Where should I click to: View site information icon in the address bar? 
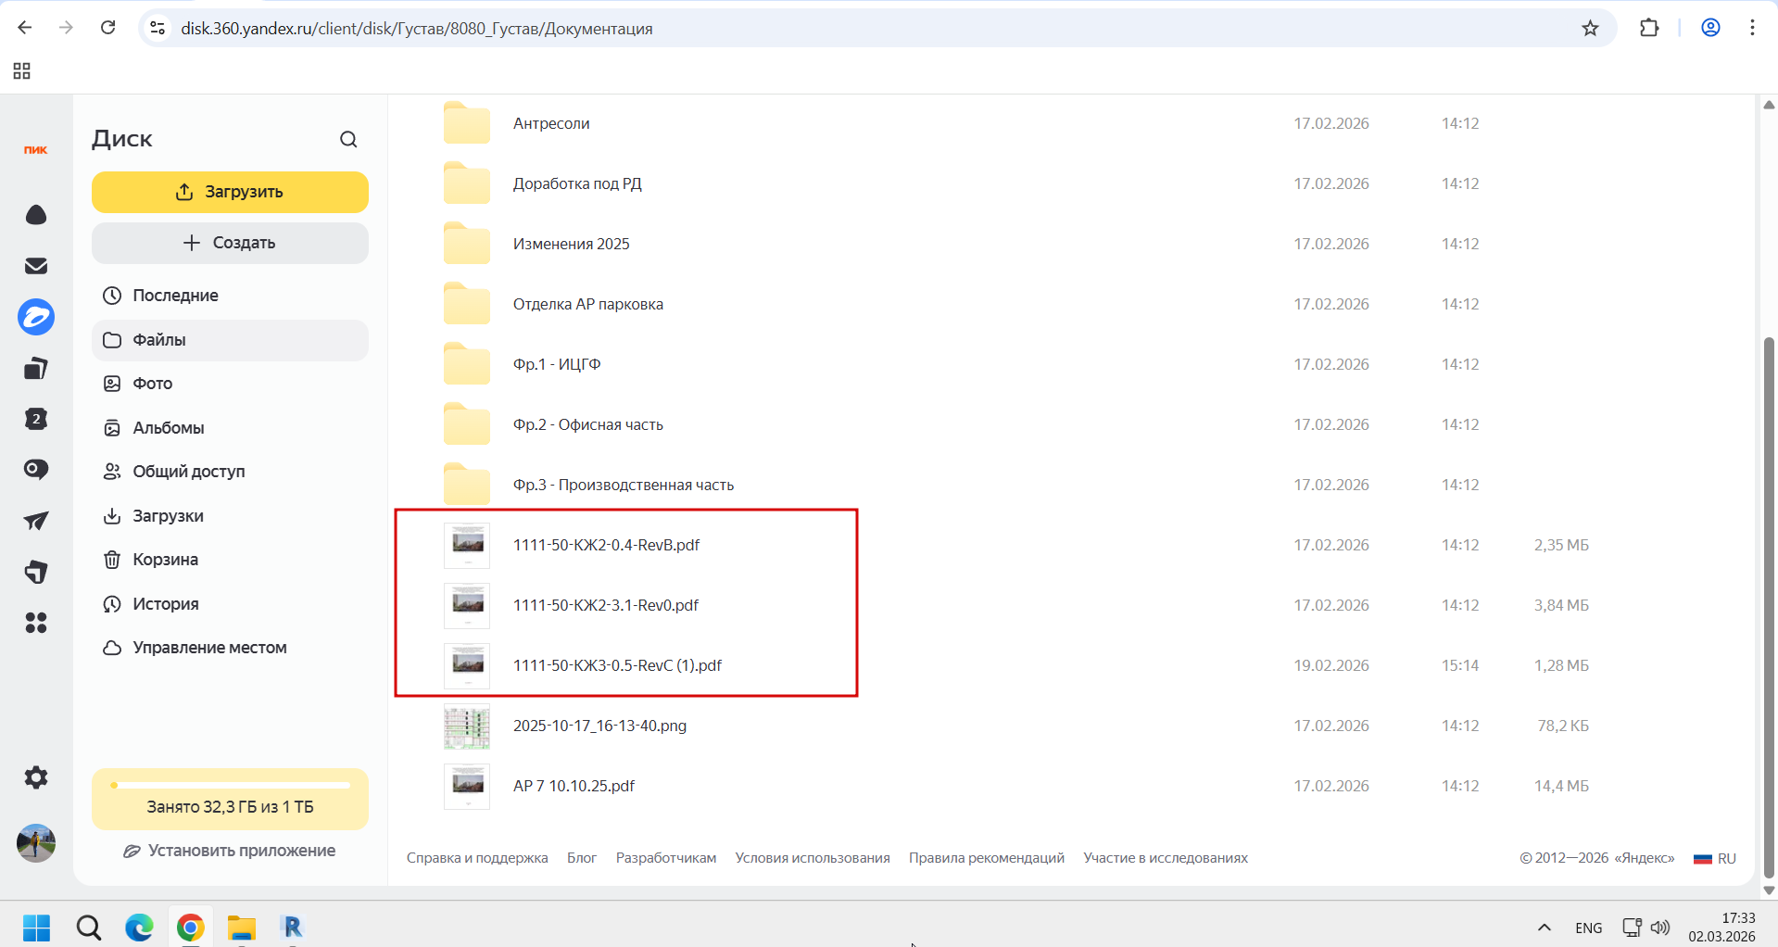pyautogui.click(x=158, y=29)
